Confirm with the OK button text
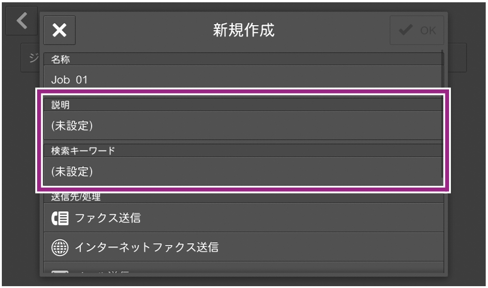488x288 pixels. [428, 30]
